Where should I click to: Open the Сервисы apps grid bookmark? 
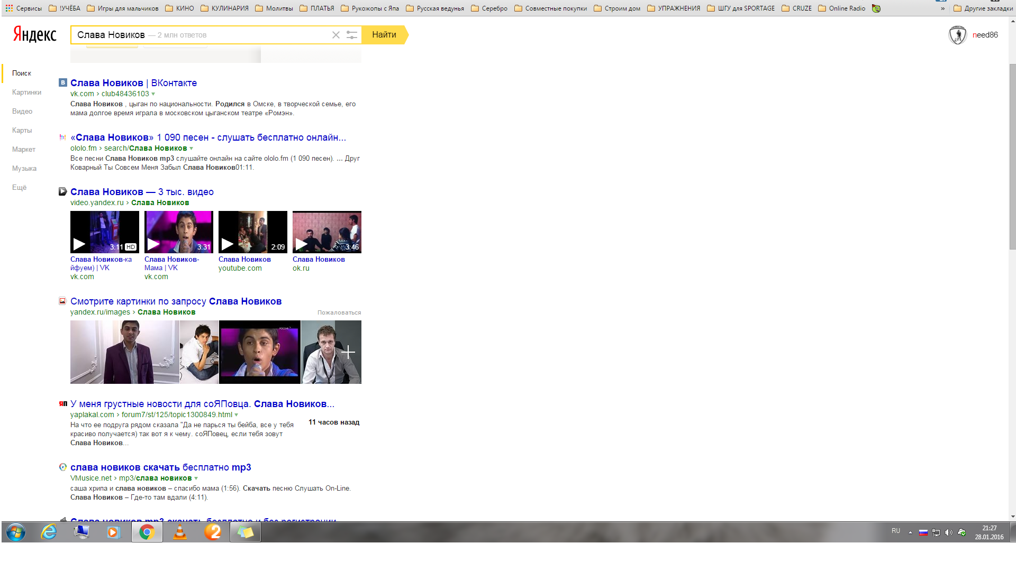[24, 8]
